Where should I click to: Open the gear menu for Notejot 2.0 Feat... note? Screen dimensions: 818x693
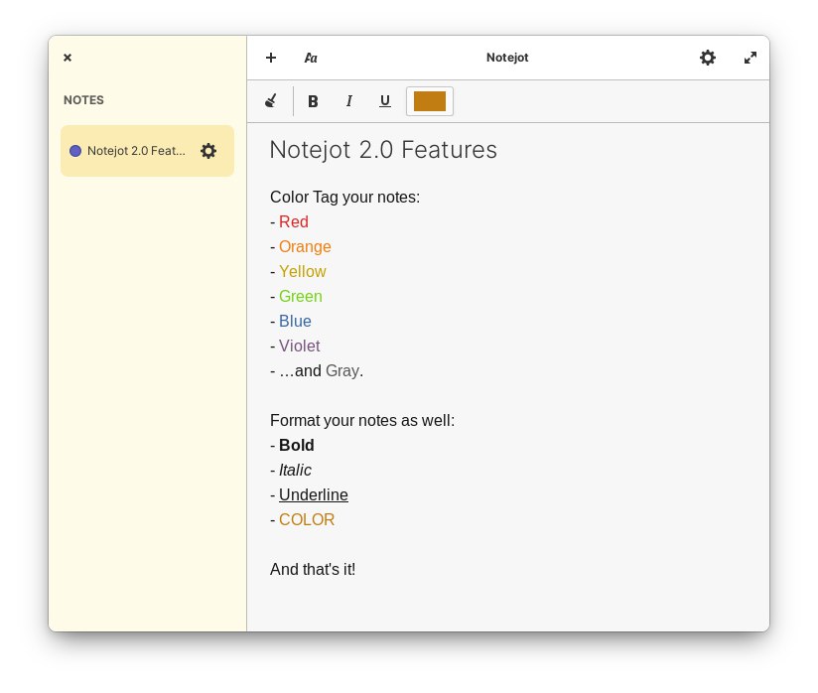tap(208, 151)
